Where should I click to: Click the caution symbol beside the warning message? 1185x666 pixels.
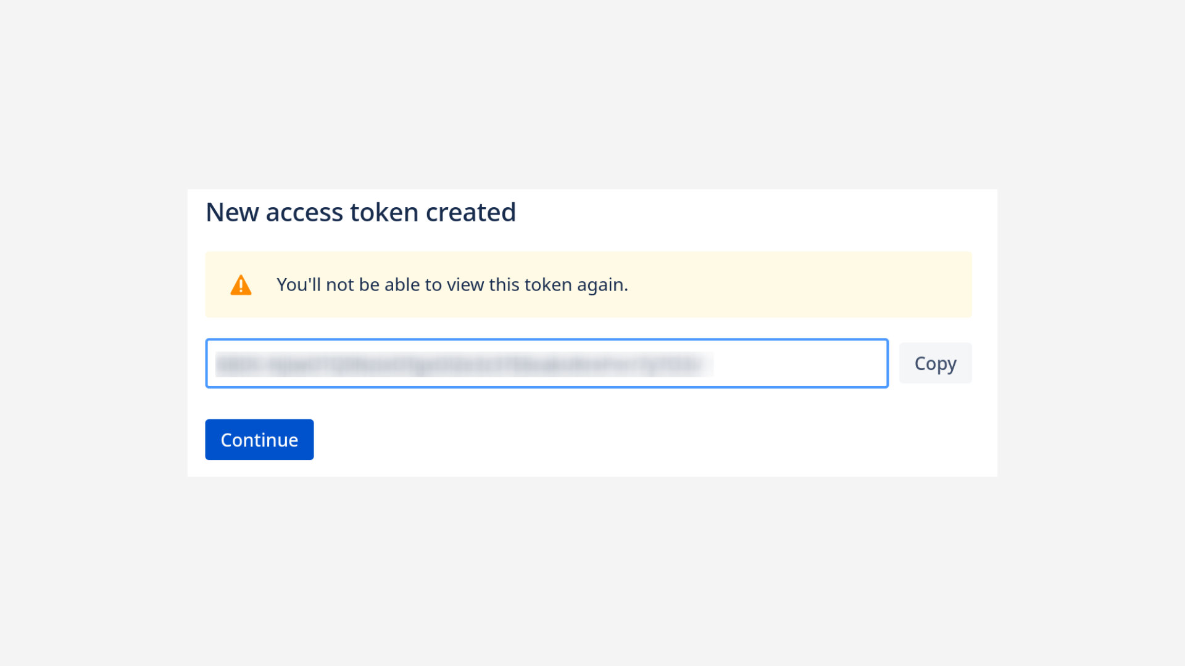(241, 284)
